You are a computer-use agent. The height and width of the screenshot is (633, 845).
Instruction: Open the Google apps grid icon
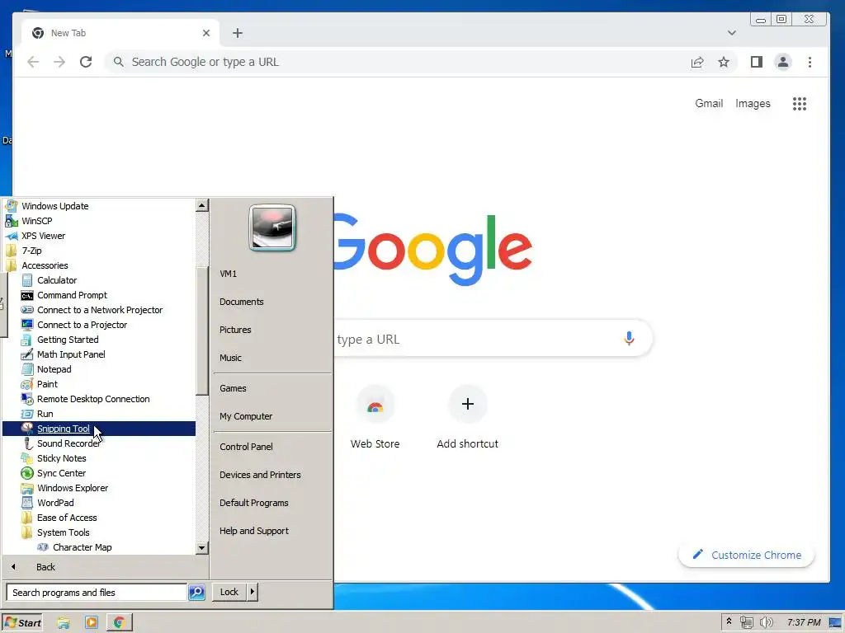(x=800, y=103)
